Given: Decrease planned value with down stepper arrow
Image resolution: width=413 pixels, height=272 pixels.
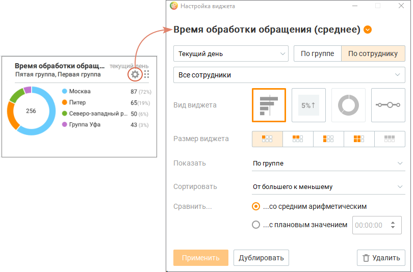Looking at the screenshot, I should tap(393, 227).
